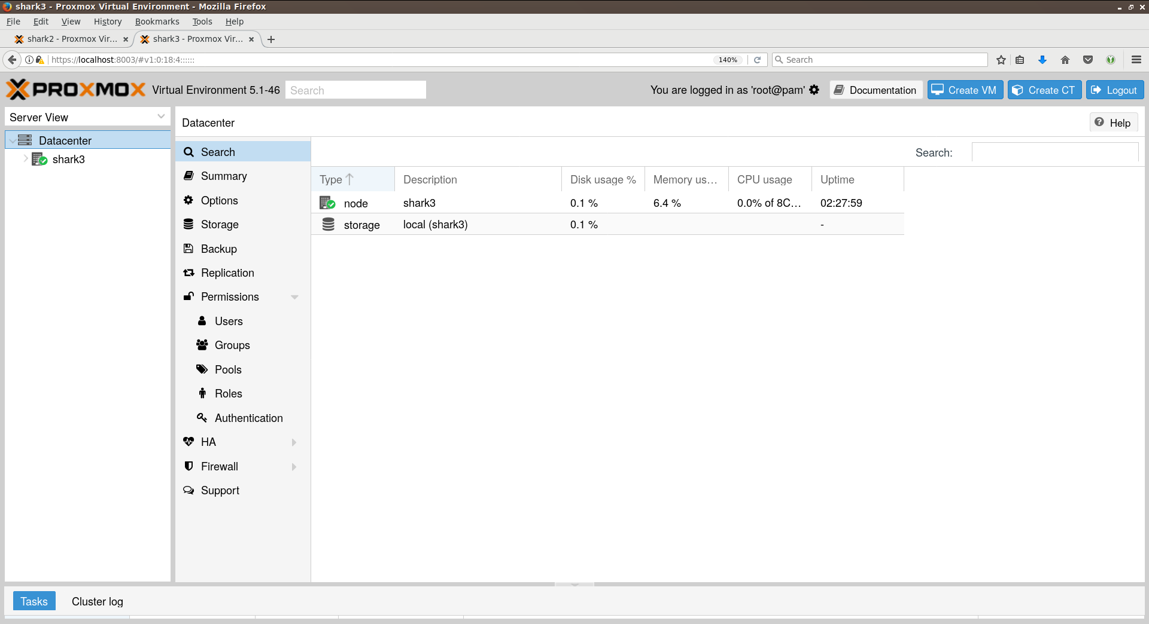
Task: Open the Server View dropdown
Action: [x=161, y=117]
